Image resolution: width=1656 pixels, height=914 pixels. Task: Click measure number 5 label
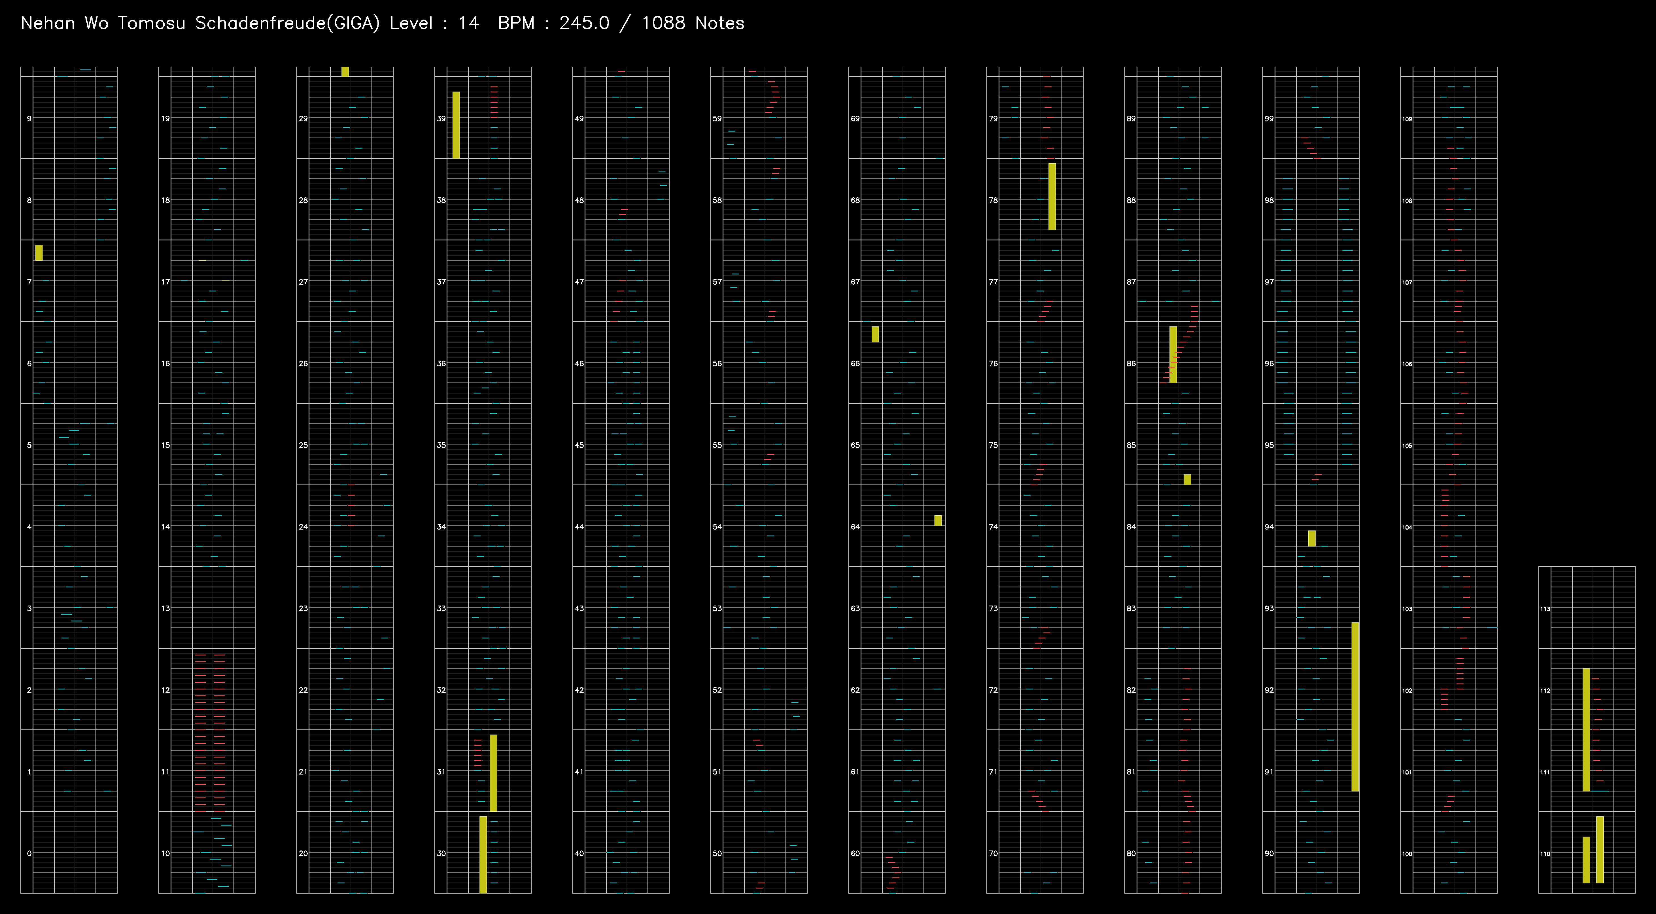click(29, 445)
